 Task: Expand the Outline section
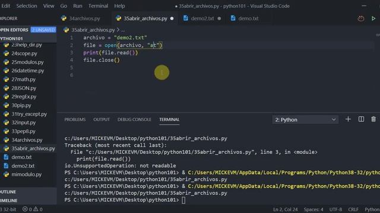click(x=28, y=192)
